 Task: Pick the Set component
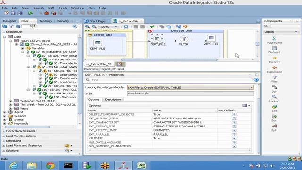click(274, 109)
